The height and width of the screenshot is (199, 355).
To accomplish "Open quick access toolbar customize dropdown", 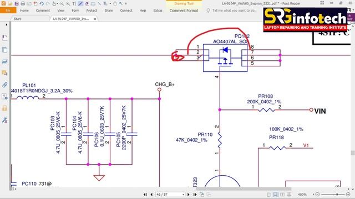I will pos(126,4).
